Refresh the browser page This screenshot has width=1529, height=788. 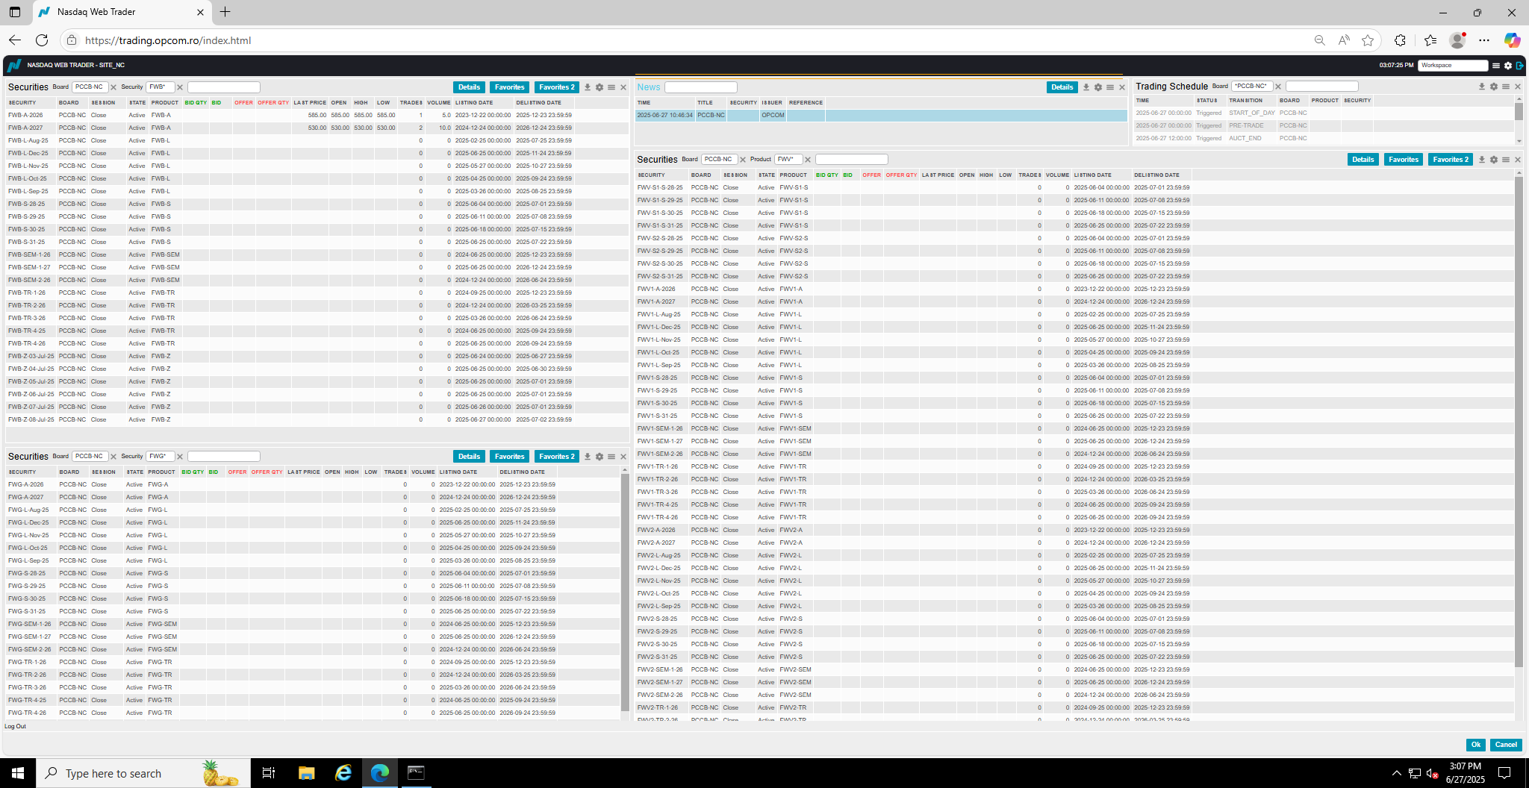pyautogui.click(x=42, y=40)
